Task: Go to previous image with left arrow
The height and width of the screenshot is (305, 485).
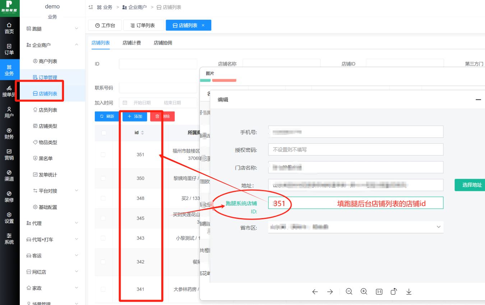Action: point(315,292)
